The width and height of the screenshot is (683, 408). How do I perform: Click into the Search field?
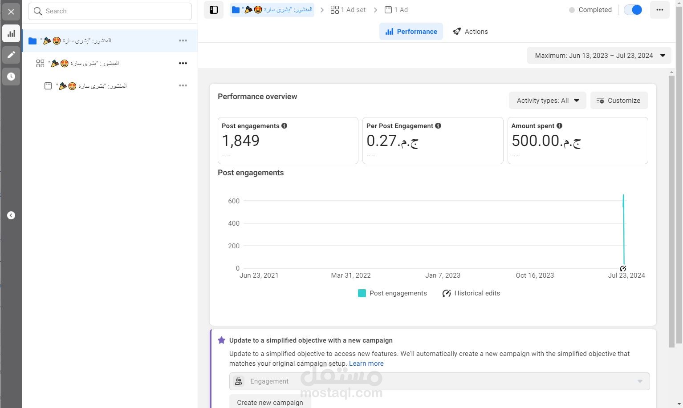point(110,11)
